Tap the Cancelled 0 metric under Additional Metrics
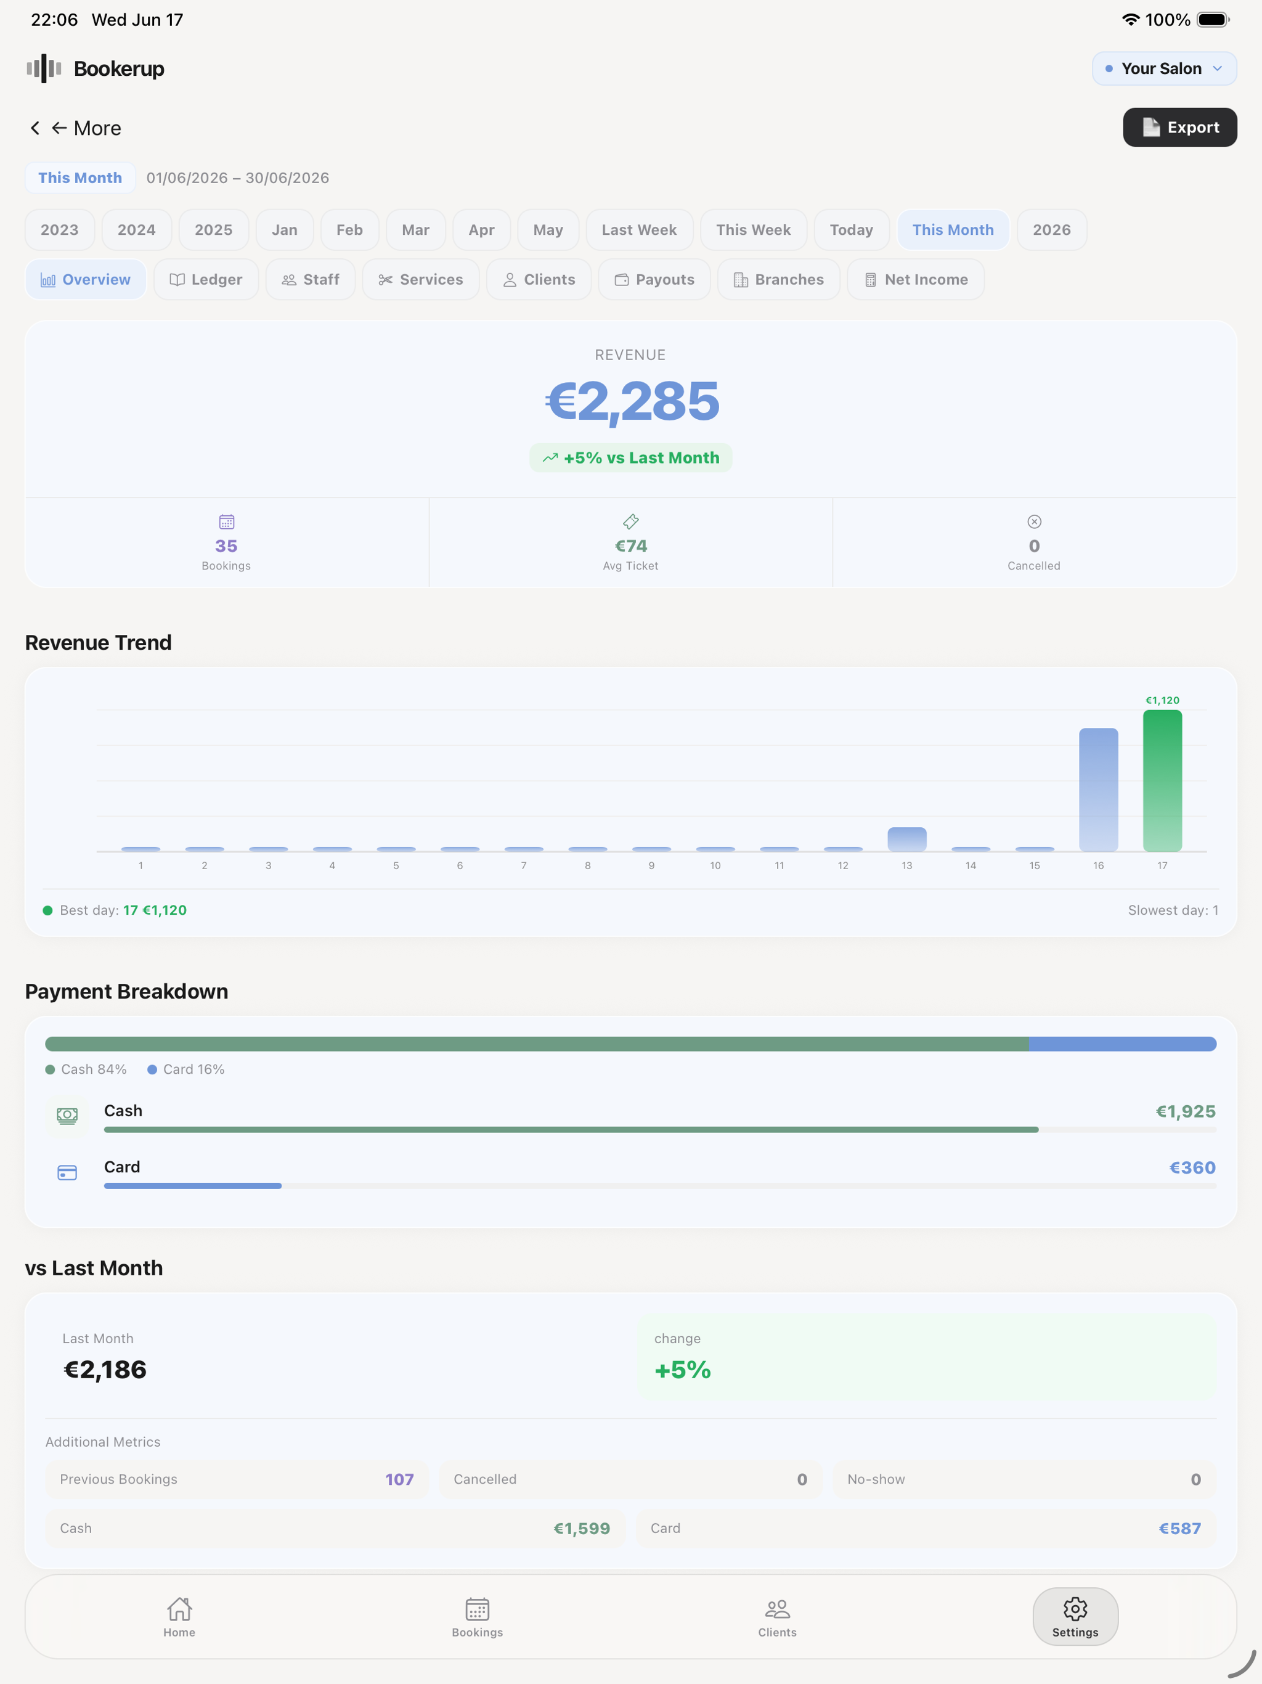This screenshot has width=1262, height=1684. (x=630, y=1479)
